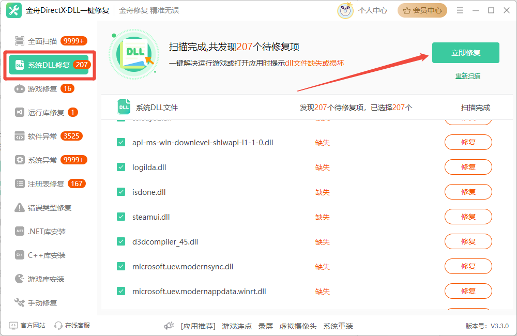This screenshot has width=517, height=336.
Task: Select the 系统DLL修复 sidebar tab
Action: [x=50, y=65]
